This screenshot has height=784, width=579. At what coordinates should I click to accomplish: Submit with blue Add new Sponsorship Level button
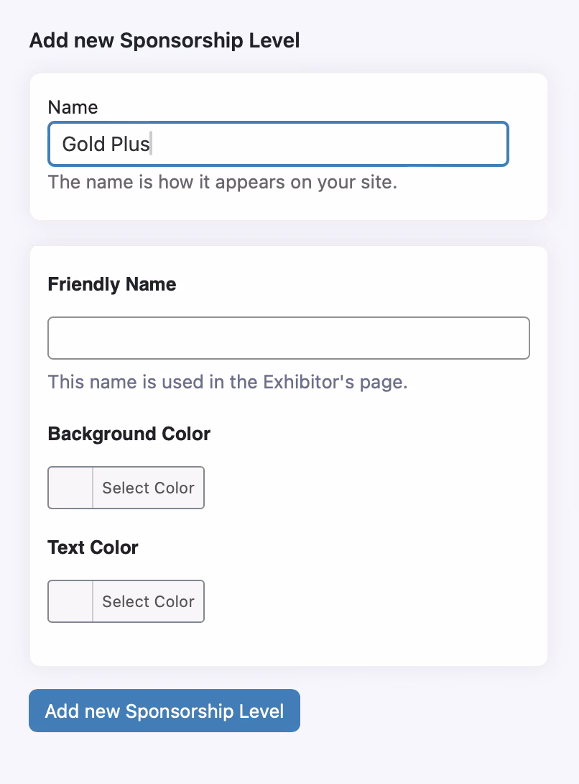pyautogui.click(x=165, y=711)
